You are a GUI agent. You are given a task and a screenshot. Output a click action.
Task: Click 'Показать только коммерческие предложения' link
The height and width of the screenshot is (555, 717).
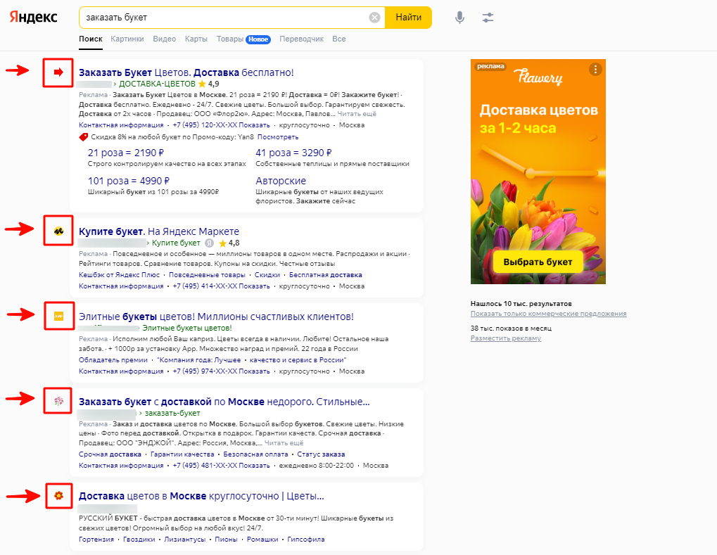click(x=548, y=314)
